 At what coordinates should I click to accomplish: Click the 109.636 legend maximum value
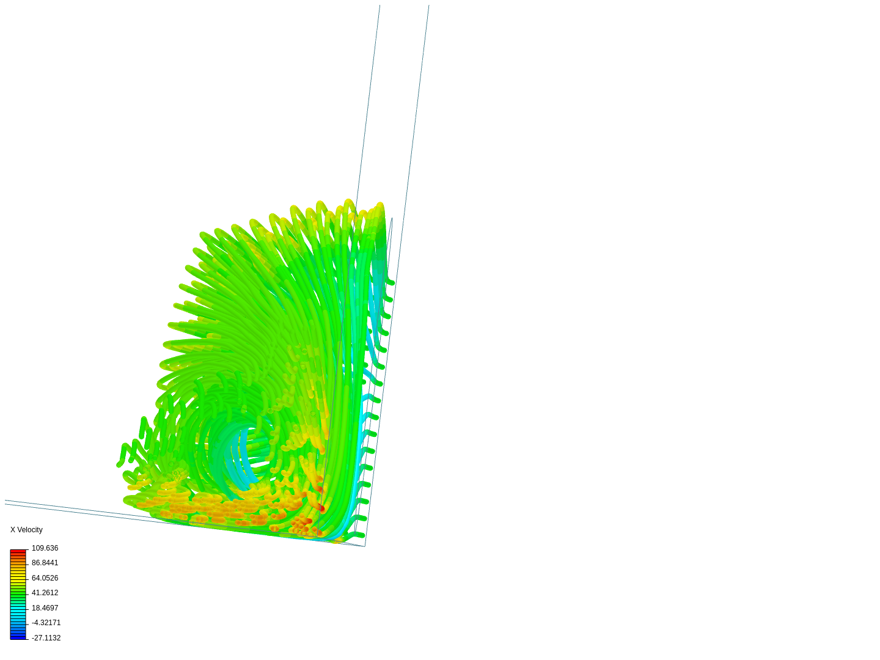coord(45,548)
